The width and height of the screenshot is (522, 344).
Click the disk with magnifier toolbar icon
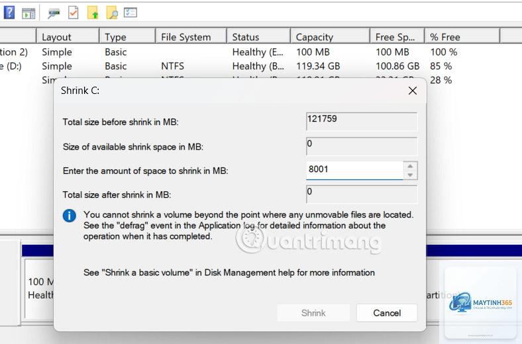[54, 13]
